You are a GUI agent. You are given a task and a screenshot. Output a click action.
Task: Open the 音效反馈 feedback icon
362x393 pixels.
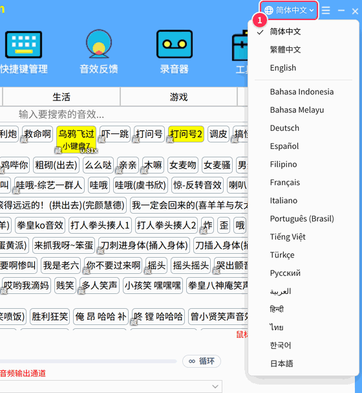coord(99,44)
